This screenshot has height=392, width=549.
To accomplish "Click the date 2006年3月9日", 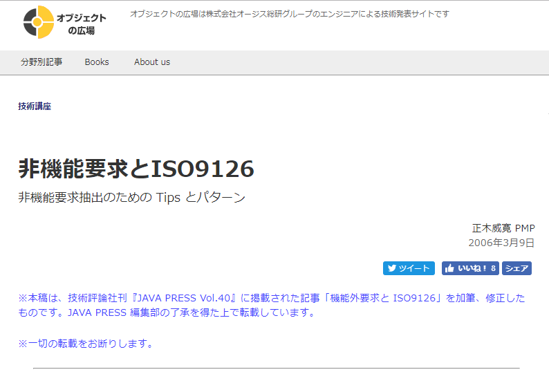I will point(501,243).
